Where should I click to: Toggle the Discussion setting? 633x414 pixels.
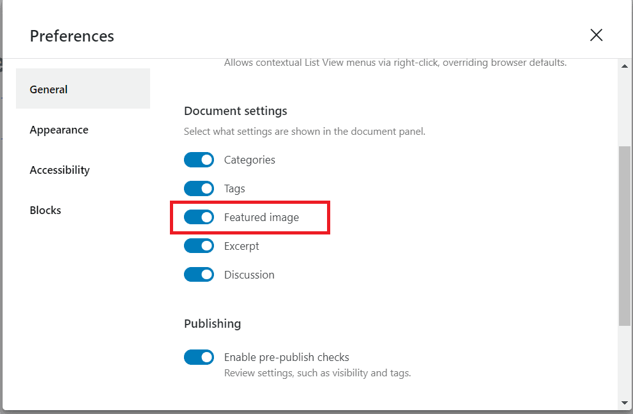pos(199,275)
